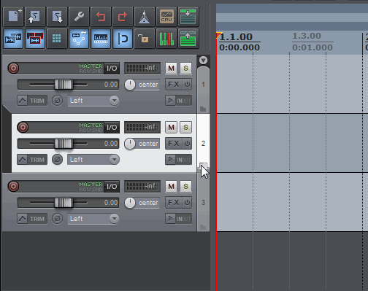Viewport: 368px width, 291px height.
Task: Open Project Settings with the wrench icon
Action: click(79, 17)
